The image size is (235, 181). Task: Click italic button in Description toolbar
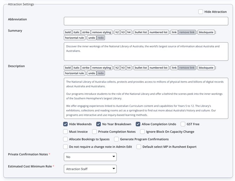[76, 68]
